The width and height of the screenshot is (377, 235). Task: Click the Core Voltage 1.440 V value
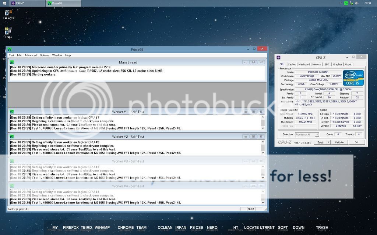[334, 84]
